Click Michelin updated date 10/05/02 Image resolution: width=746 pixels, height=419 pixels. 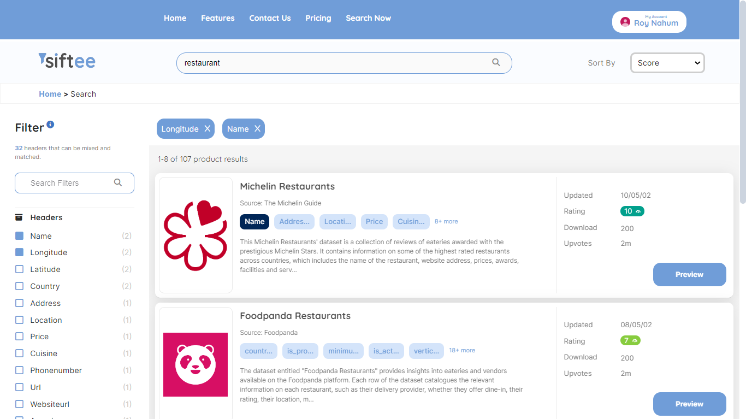pos(636,195)
